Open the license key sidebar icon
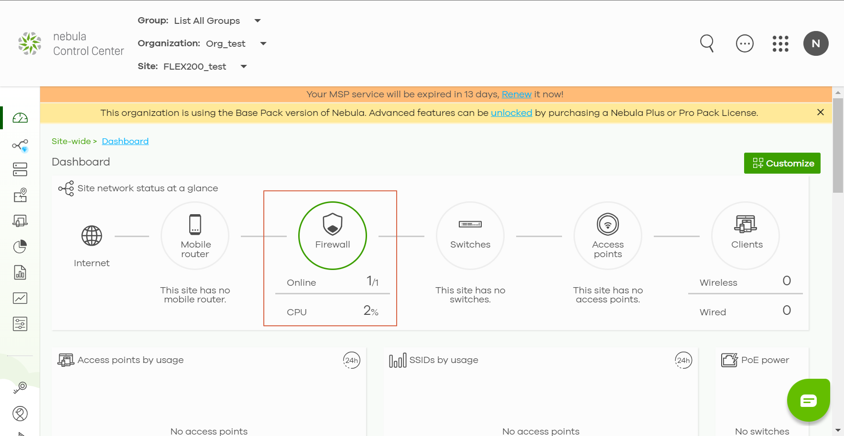 tap(20, 388)
